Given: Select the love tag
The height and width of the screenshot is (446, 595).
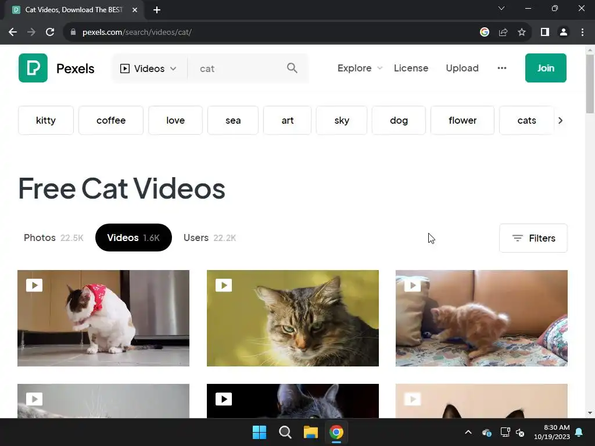Looking at the screenshot, I should tap(175, 120).
